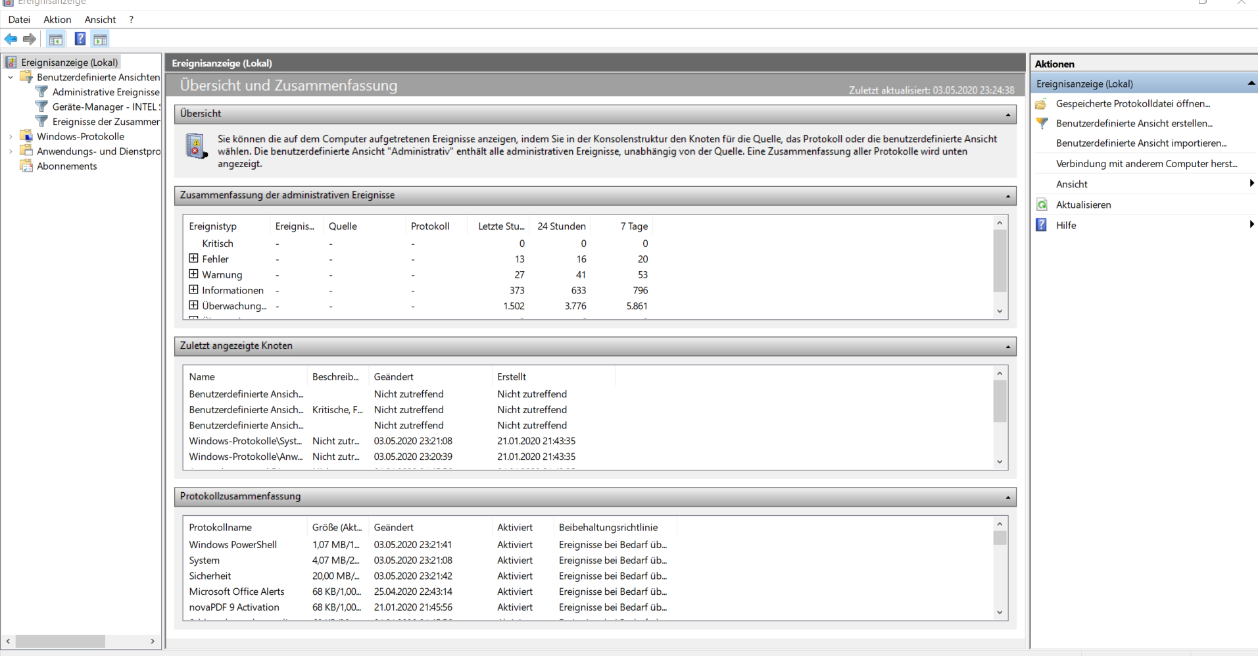Click right arrow of console tree horizontal scrollbar
The image size is (1258, 656).
point(153,641)
